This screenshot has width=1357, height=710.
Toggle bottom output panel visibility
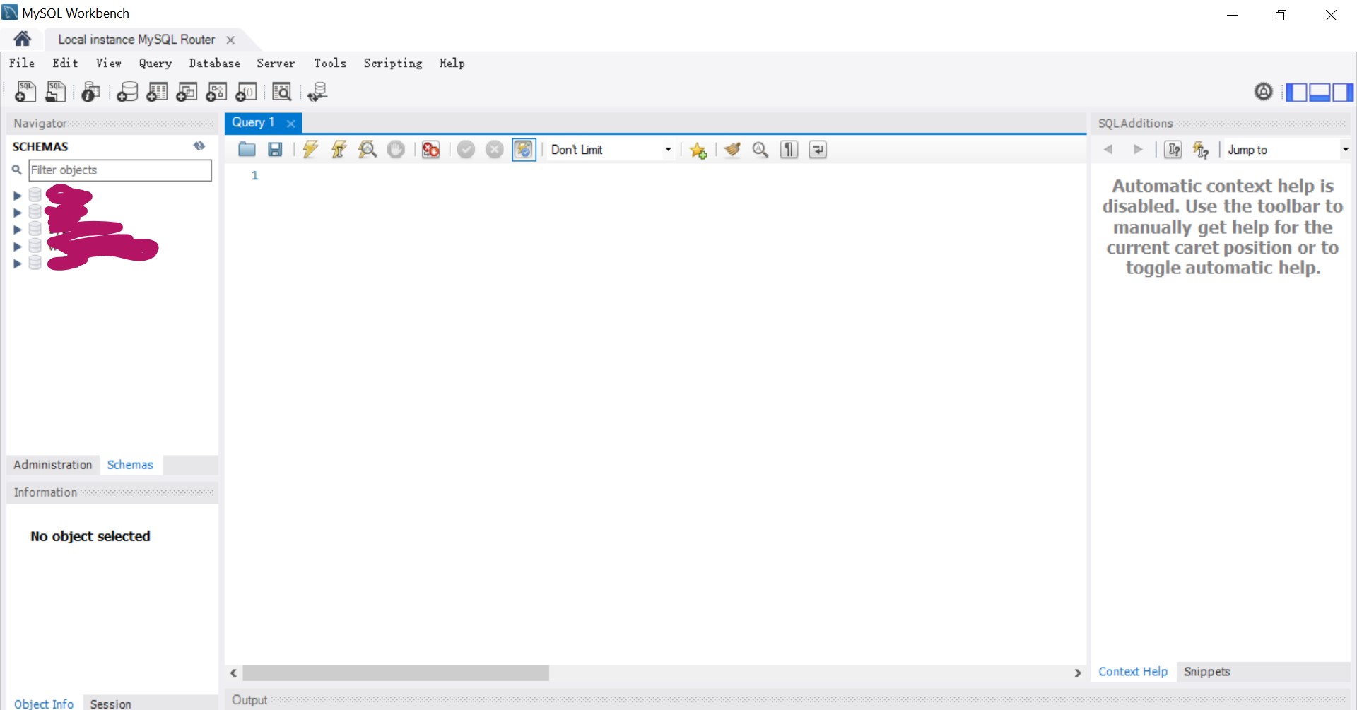(1320, 92)
